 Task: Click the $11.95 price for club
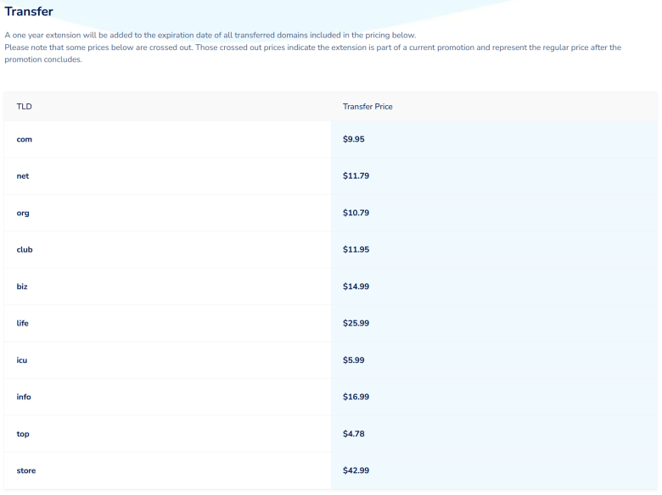356,250
